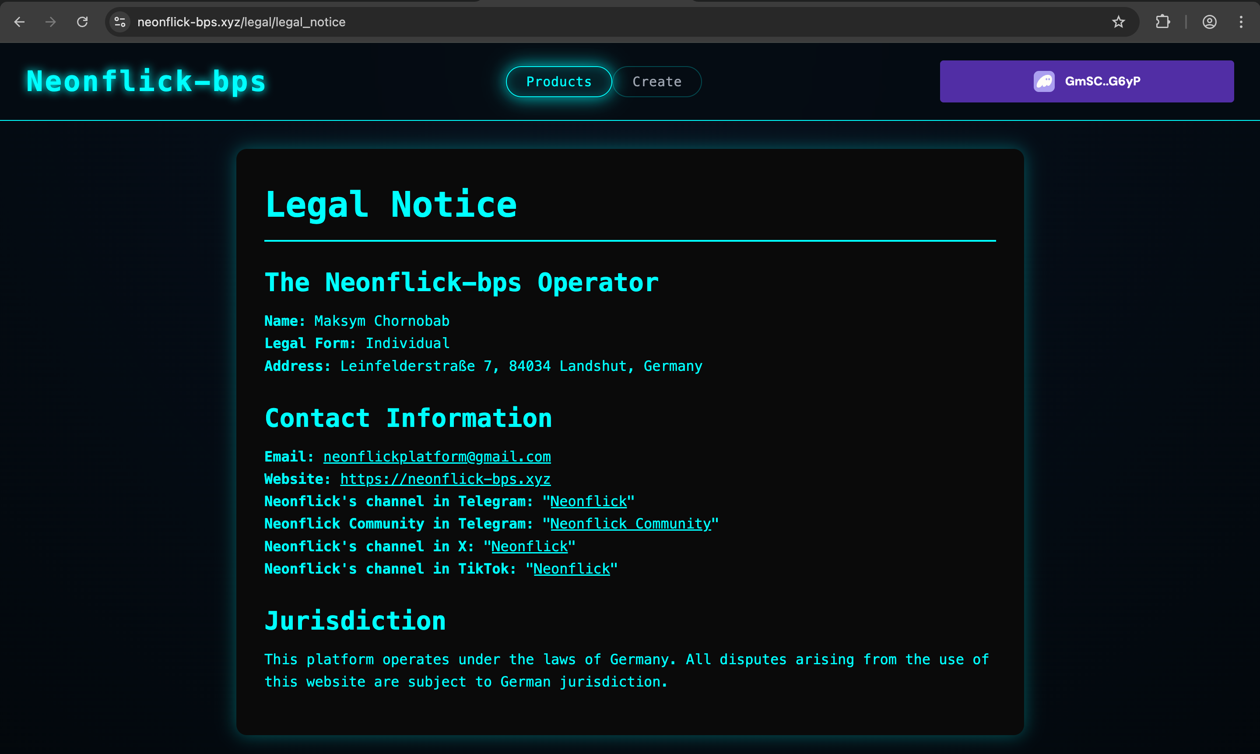Open the browser extensions puzzle icon
This screenshot has width=1260, height=754.
(1163, 22)
